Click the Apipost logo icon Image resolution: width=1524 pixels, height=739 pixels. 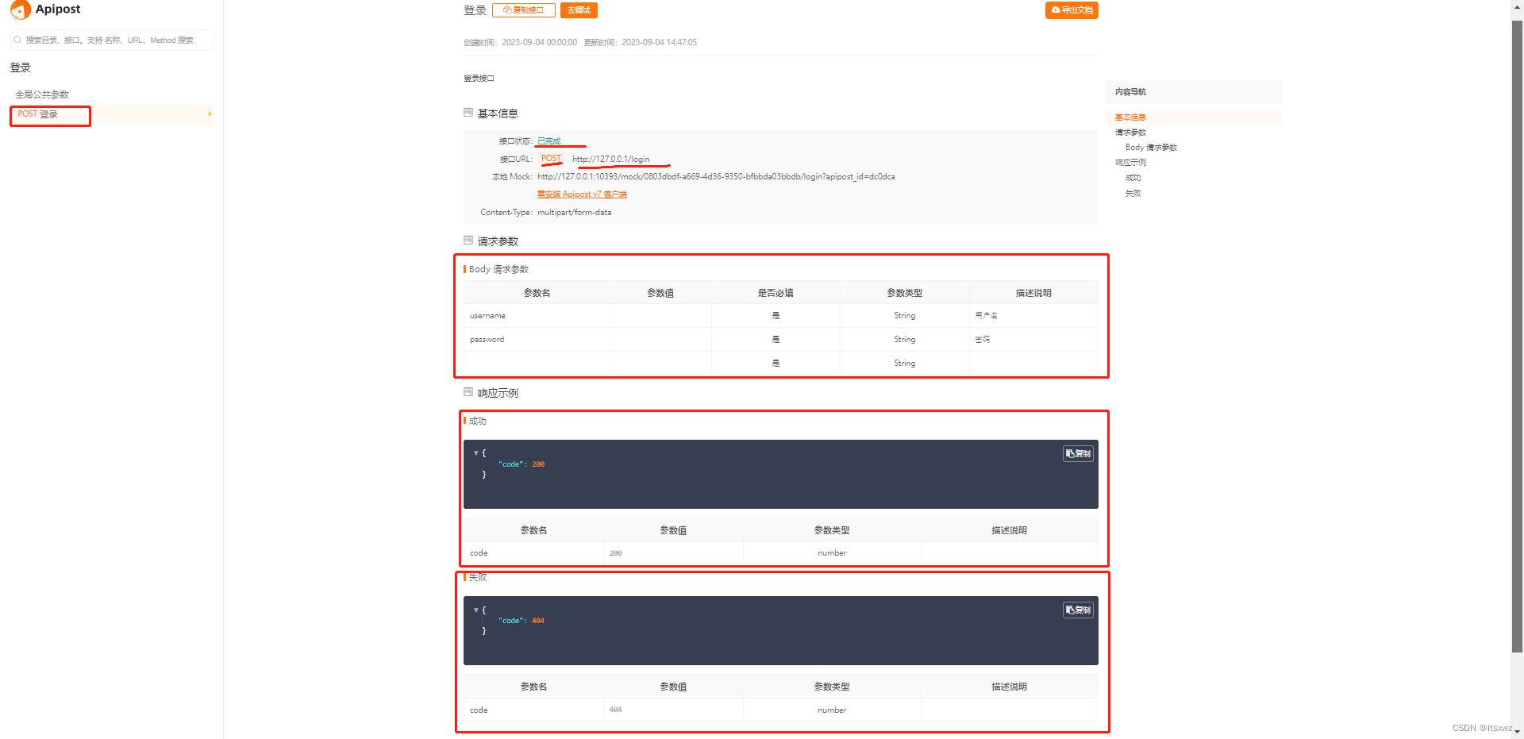point(21,10)
